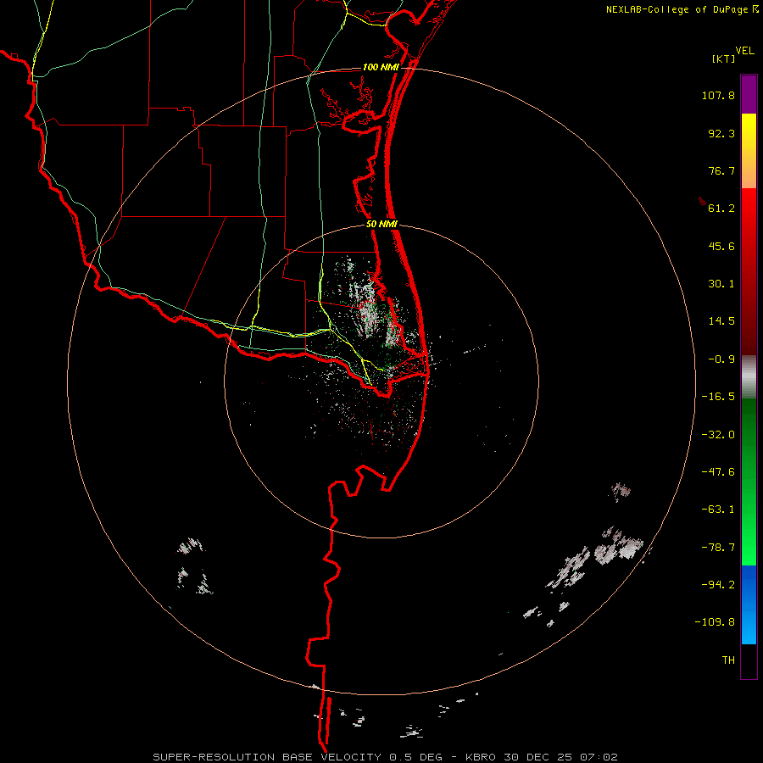Viewport: 763px width, 763px height.
Task: Click the -16.5 velocity scale value
Action: point(718,397)
